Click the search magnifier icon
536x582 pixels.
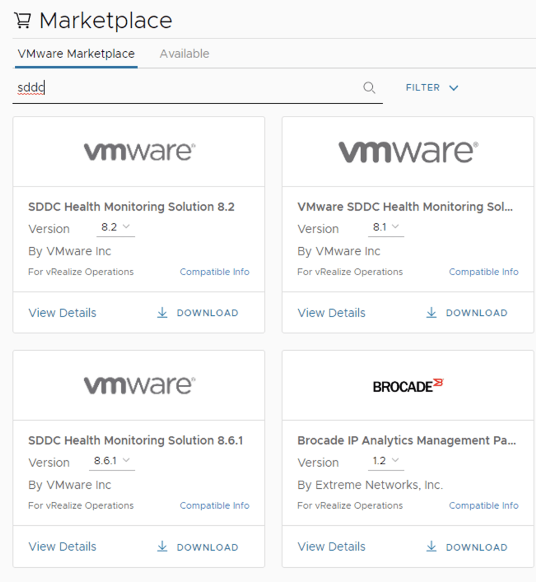click(x=369, y=88)
